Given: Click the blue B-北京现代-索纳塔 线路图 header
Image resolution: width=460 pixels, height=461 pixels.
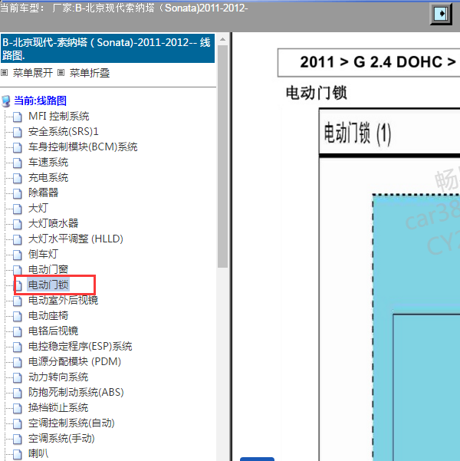Looking at the screenshot, I should coord(107,48).
